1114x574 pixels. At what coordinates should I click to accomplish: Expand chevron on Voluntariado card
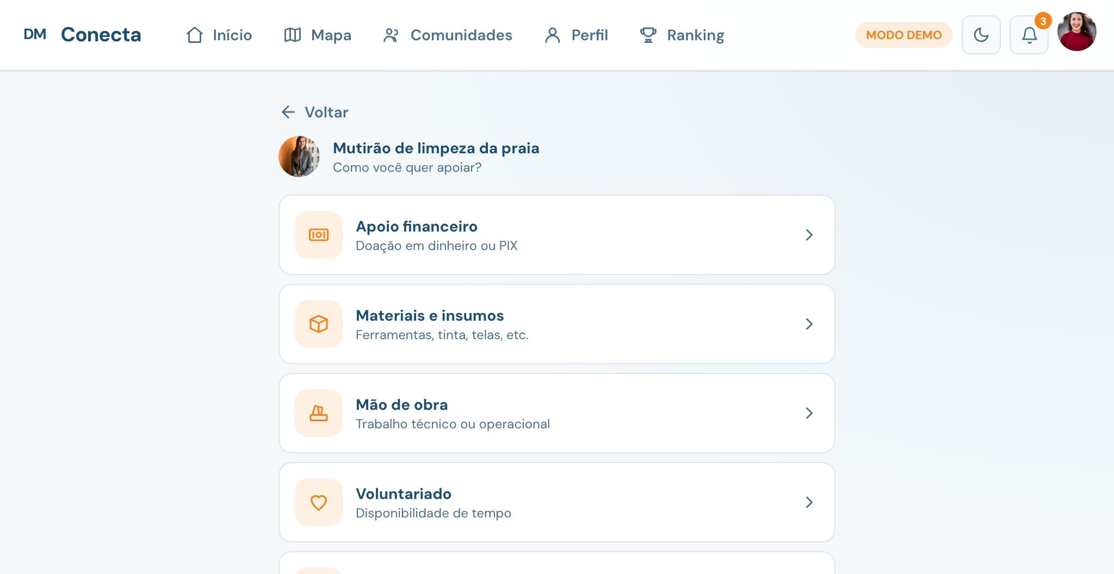click(809, 502)
